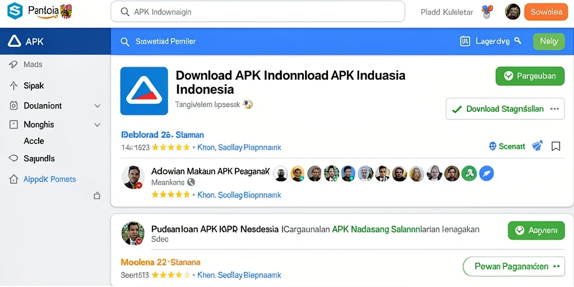Click the Pudsanloan author avatar
Image resolution: width=574 pixels, height=287 pixels.
[132, 233]
